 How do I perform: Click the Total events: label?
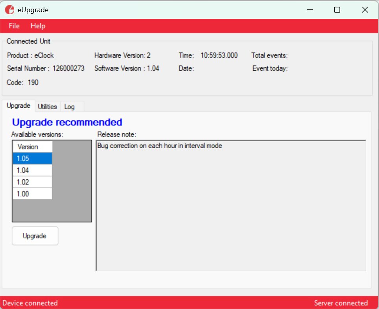(269, 55)
